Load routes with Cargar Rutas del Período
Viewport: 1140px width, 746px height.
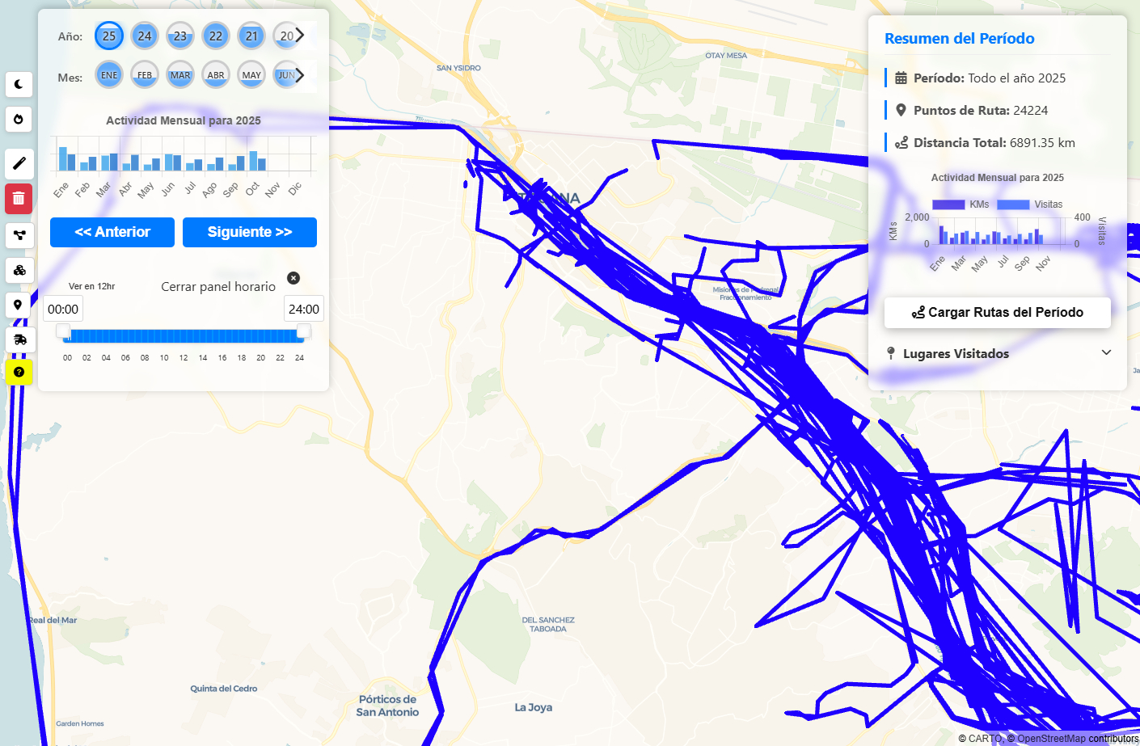(x=997, y=312)
